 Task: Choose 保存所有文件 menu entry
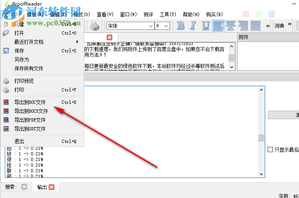pyautogui.click(x=42, y=68)
